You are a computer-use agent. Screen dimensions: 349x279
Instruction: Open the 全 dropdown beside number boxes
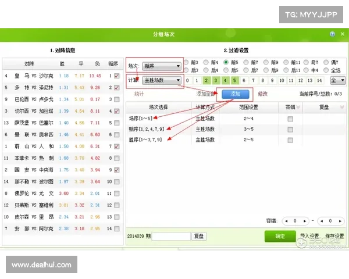pyautogui.click(x=336, y=80)
